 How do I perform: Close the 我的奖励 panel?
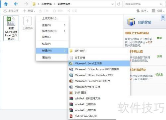163,17
